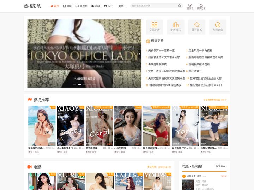Image resolution: width=254 pixels, height=190 pixels.
Task: Expand the 更多 dropdown menu
Action: tap(122, 6)
